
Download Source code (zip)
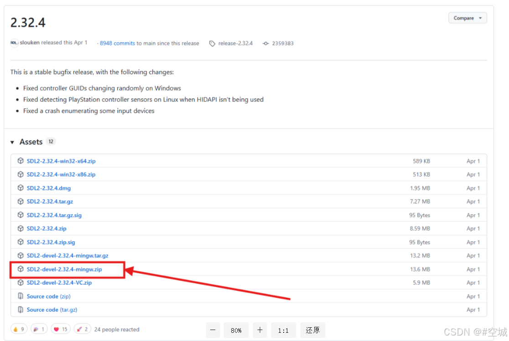49,297
